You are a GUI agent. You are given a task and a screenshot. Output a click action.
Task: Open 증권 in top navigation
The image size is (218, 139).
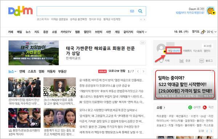pyautogui.click(x=46, y=32)
